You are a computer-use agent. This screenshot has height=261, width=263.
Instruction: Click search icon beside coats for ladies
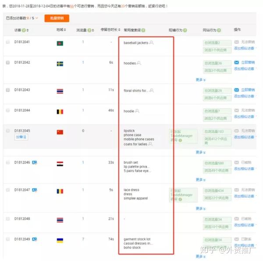(x=150, y=144)
